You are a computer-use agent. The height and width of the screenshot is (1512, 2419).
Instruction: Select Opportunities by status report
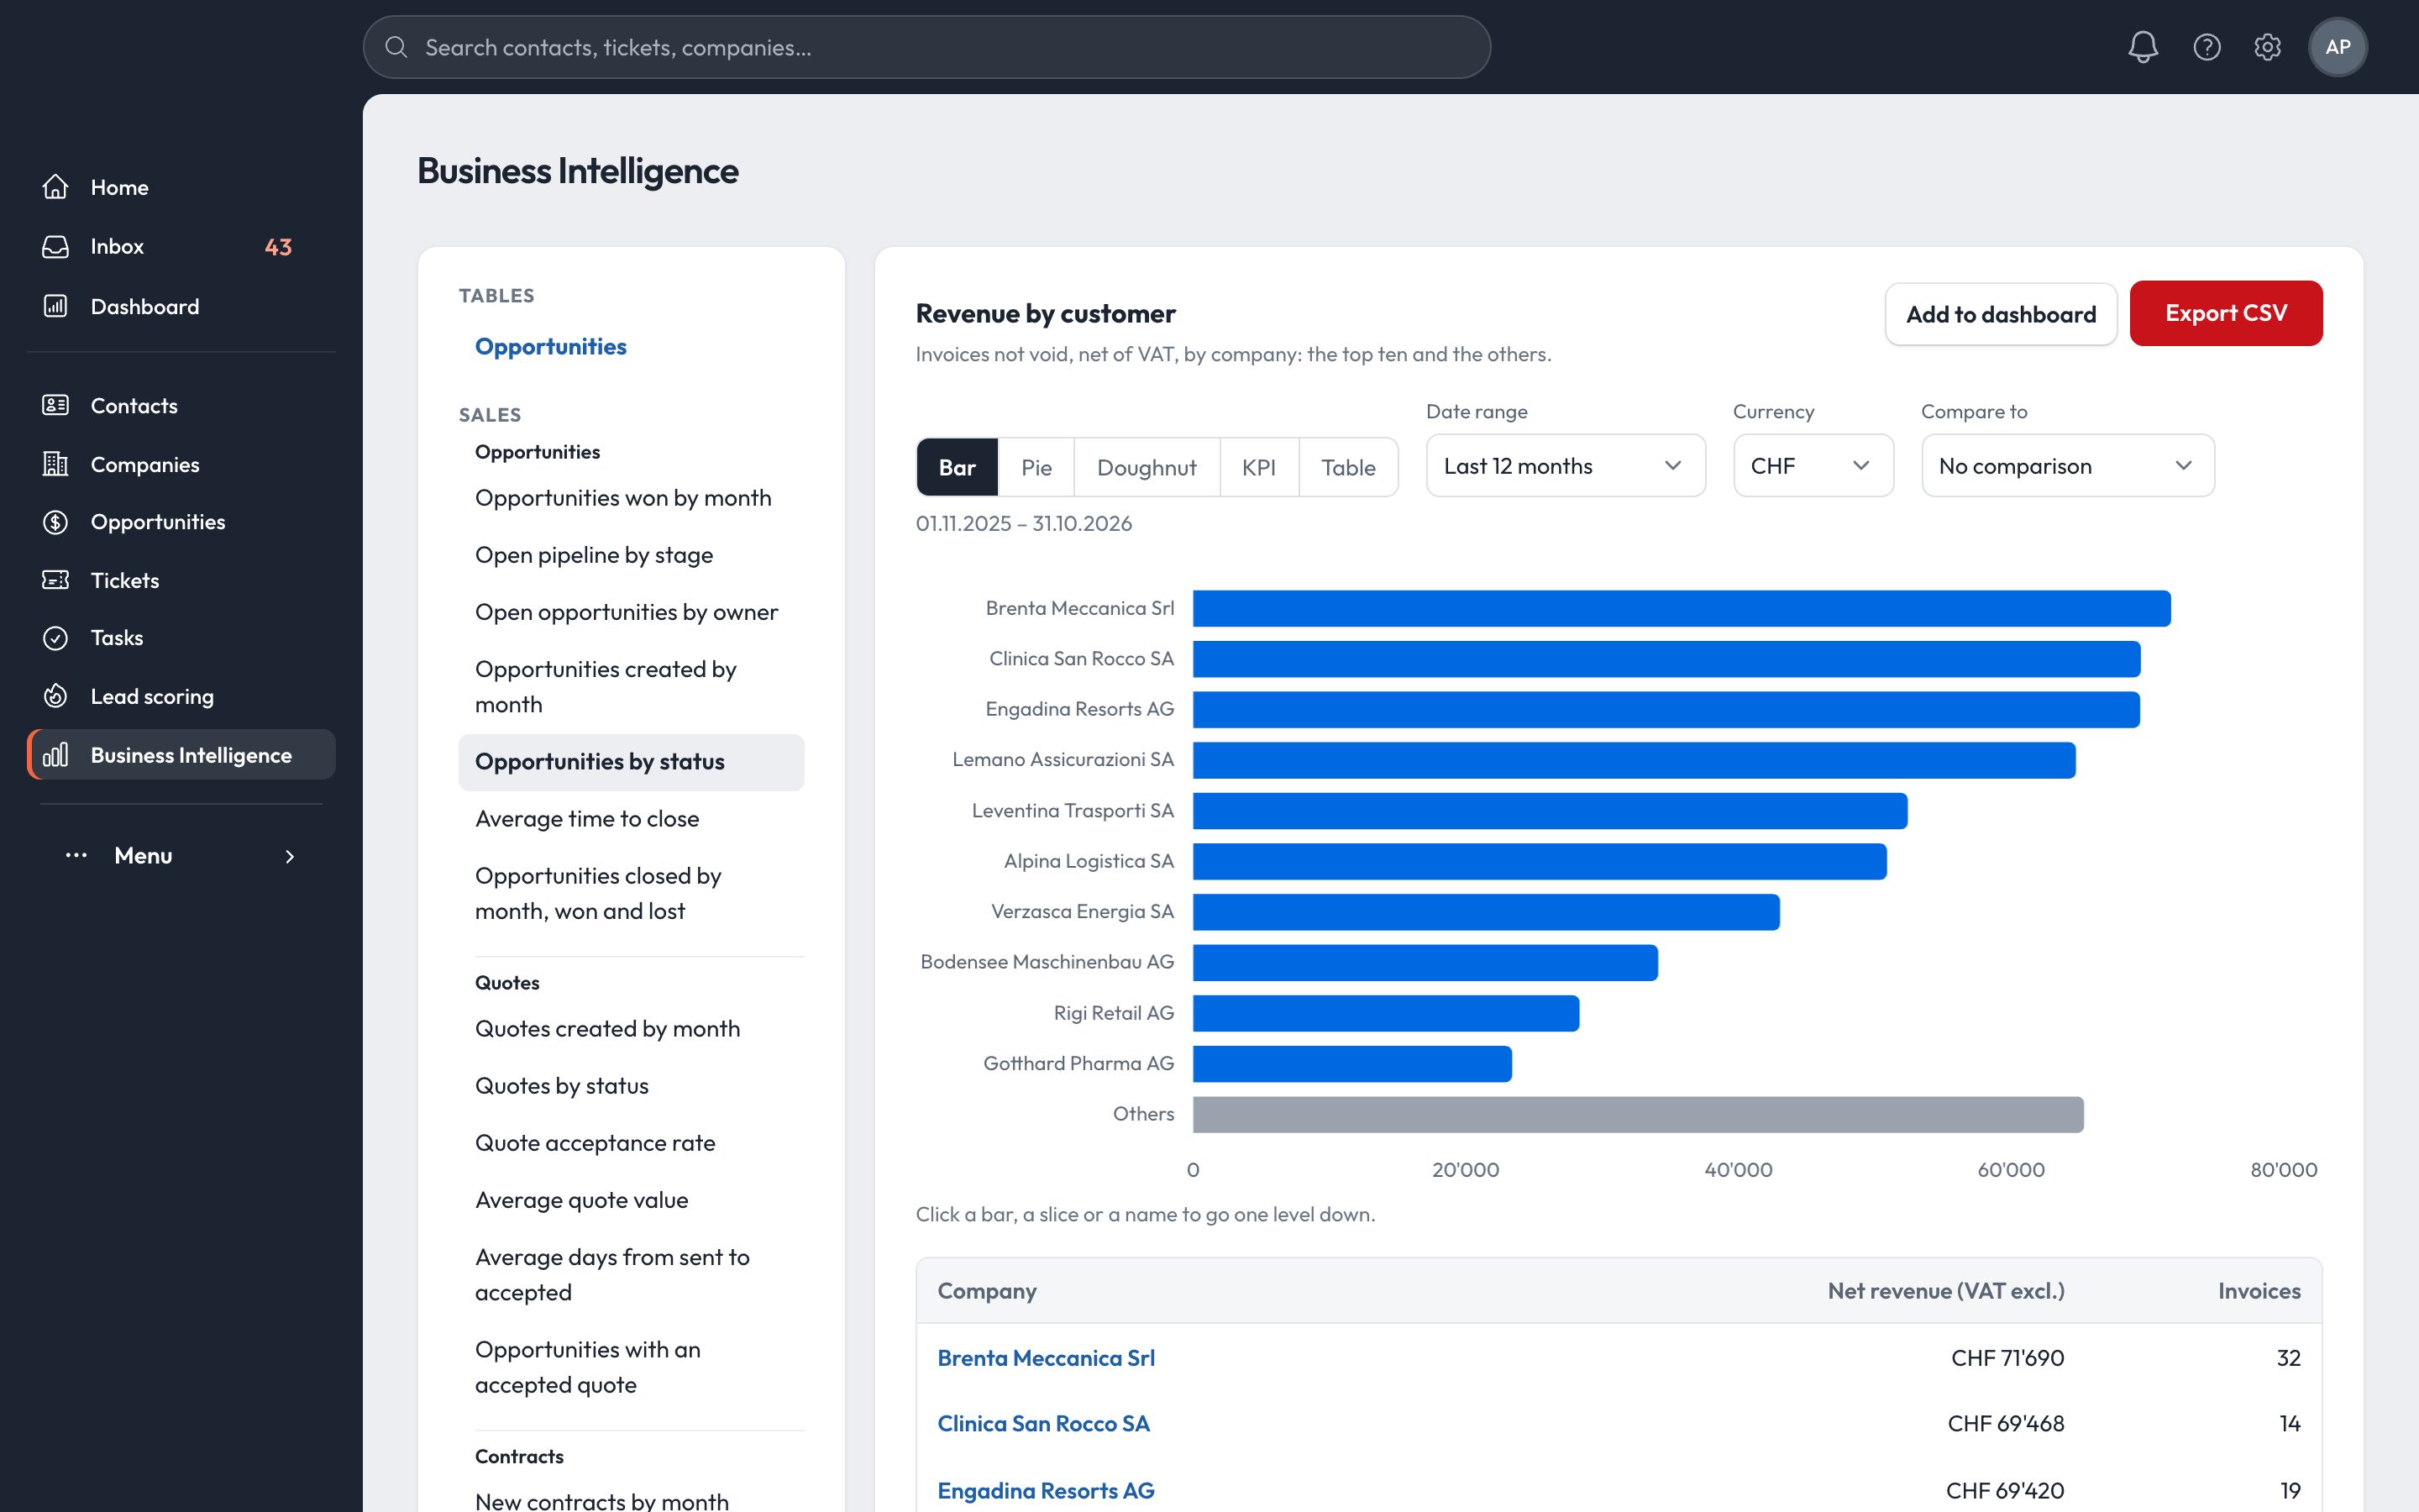631,762
